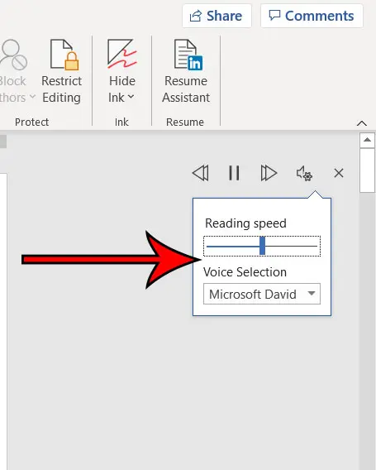This screenshot has height=470, width=376.
Task: Expand the Hide Ink dropdown arrow
Action: 131,97
